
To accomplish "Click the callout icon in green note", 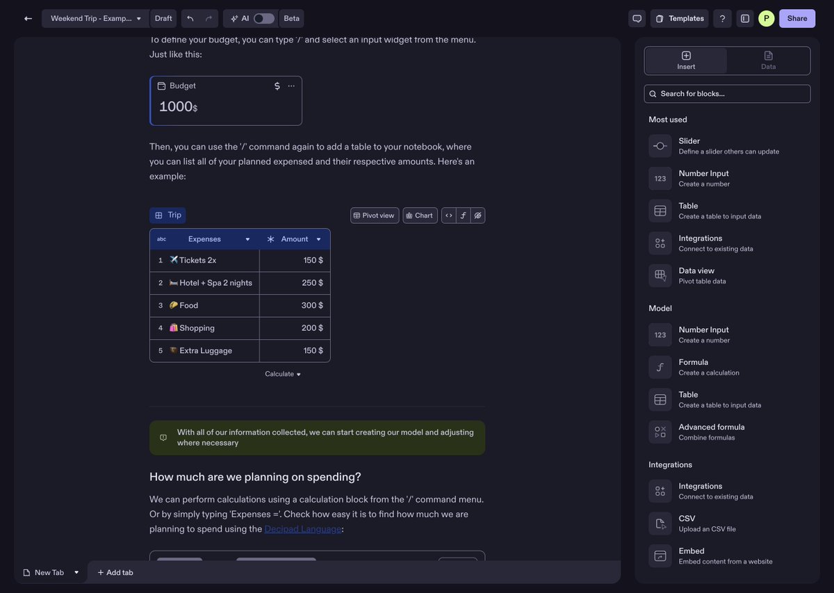I will 163,438.
